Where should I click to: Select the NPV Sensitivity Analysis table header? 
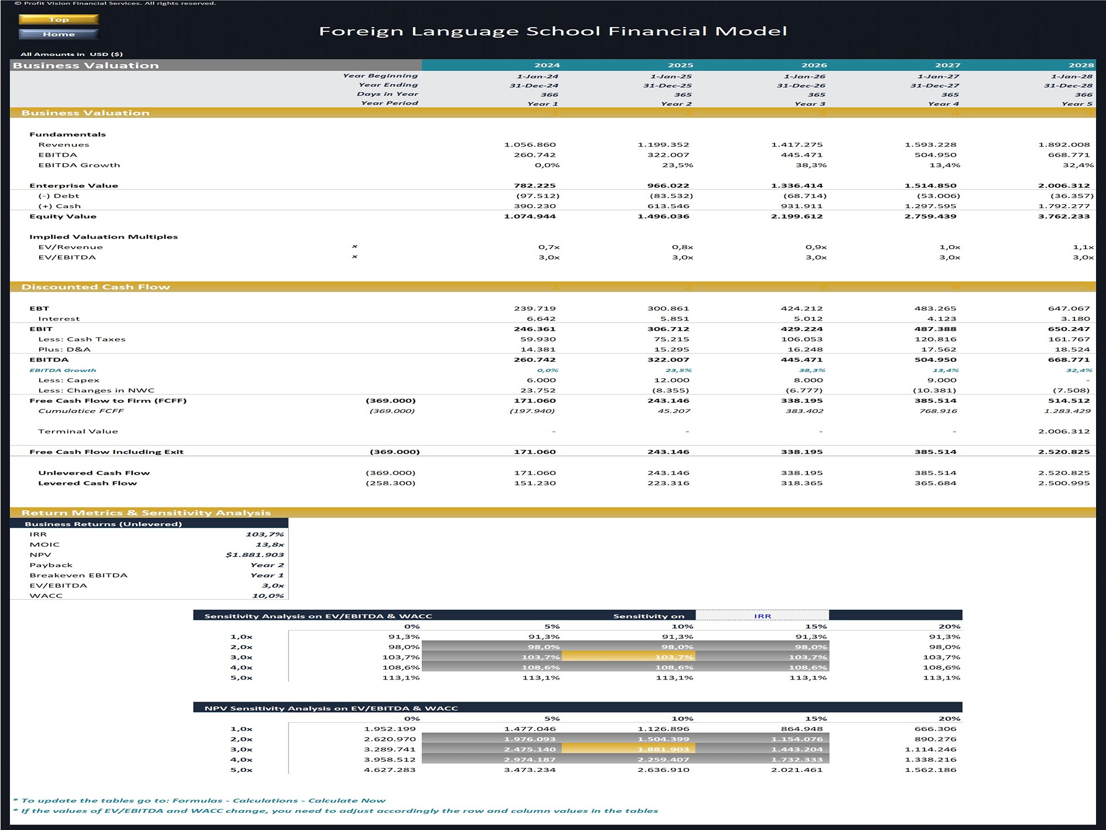pyautogui.click(x=331, y=708)
